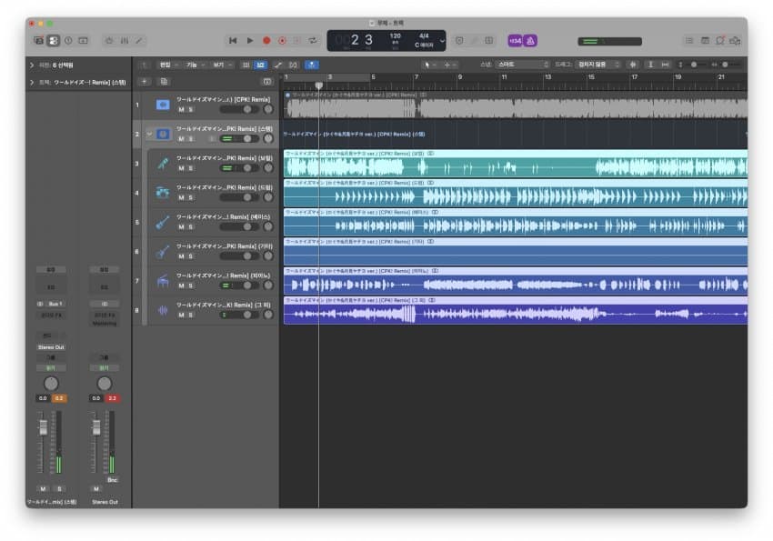Open the Snap mode dropdown
Image resolution: width=773 pixels, height=541 pixels.
pyautogui.click(x=522, y=65)
